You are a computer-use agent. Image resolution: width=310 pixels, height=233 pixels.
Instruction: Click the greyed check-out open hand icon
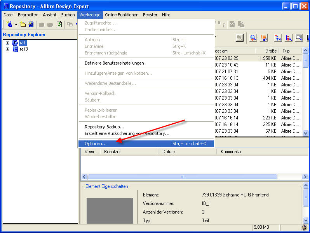(x=50, y=25)
